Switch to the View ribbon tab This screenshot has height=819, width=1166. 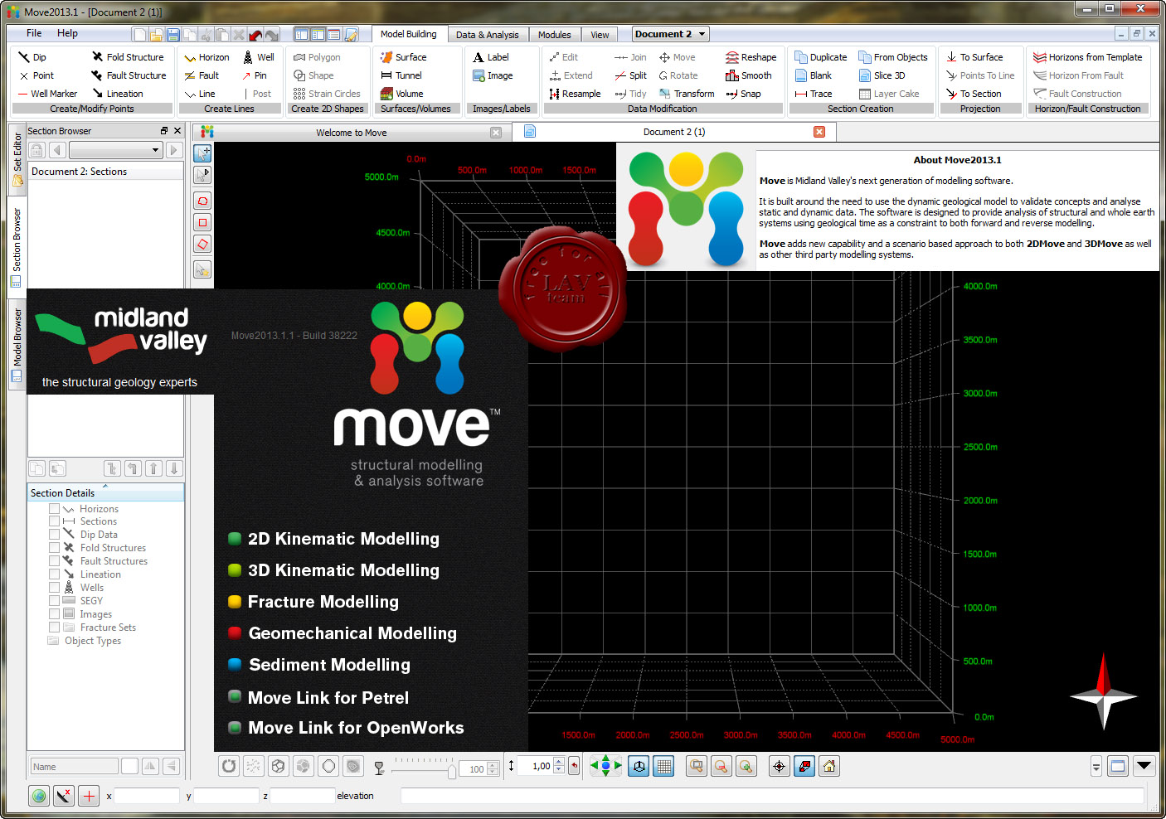[x=600, y=35]
